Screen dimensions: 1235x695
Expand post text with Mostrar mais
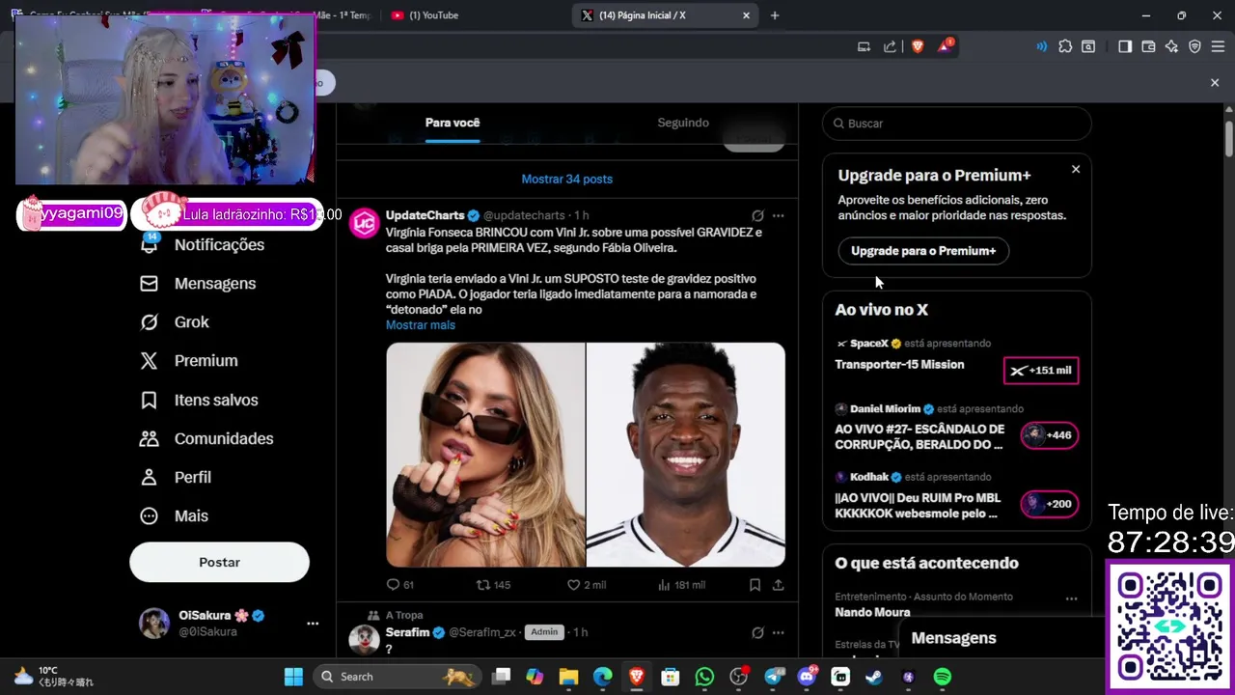click(421, 325)
